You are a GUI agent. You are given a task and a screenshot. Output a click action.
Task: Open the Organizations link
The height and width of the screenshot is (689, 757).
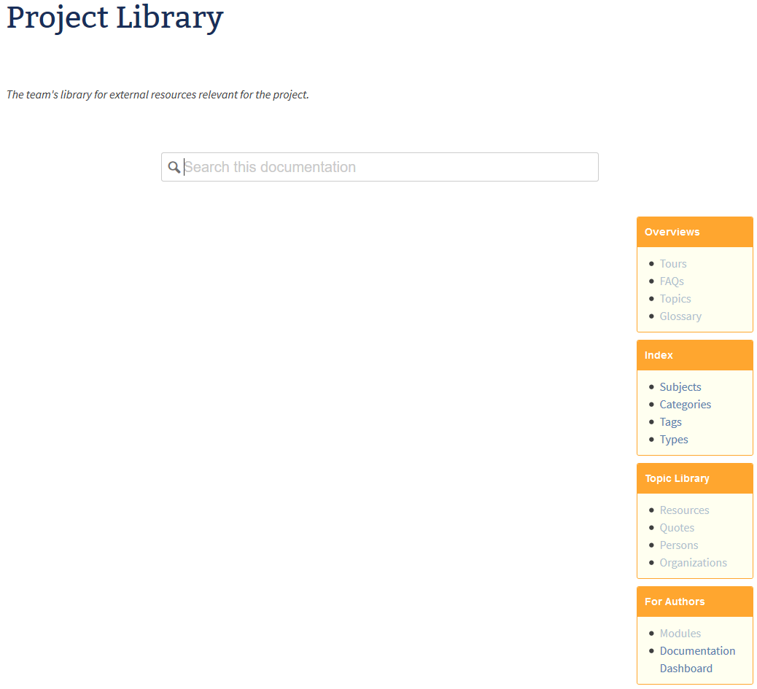click(693, 563)
